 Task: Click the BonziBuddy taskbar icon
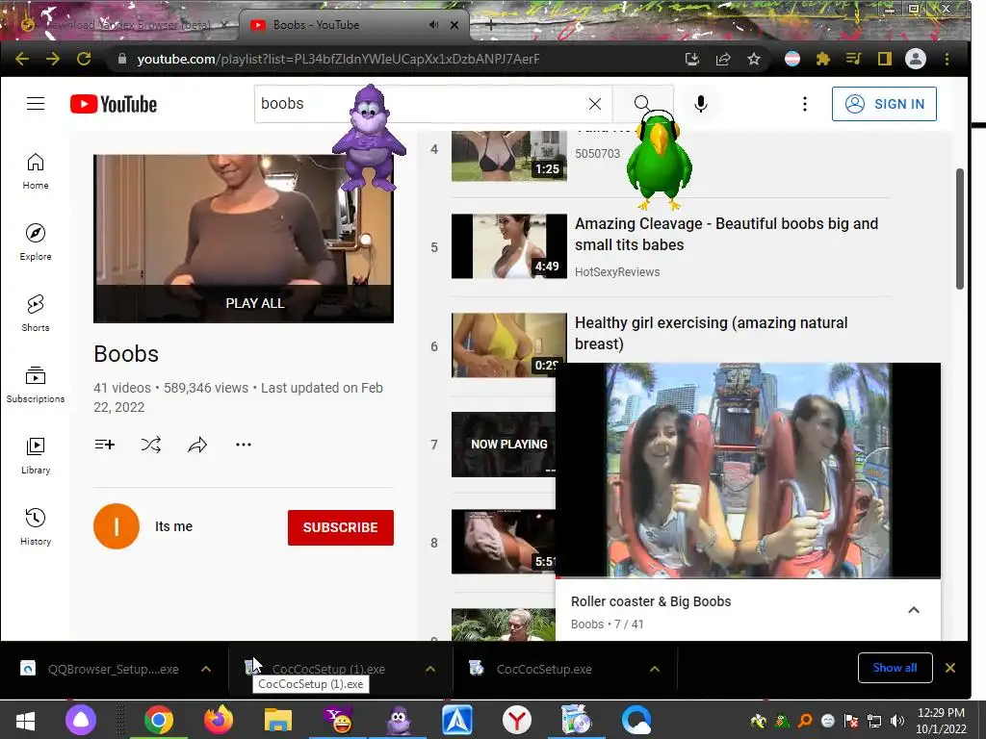coord(398,720)
